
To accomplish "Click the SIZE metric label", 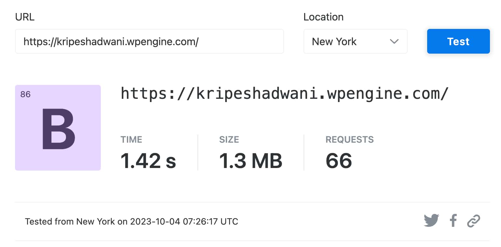I will coord(229,140).
